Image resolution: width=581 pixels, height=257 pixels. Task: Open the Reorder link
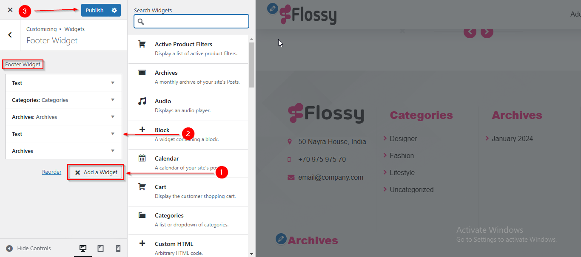pyautogui.click(x=52, y=172)
